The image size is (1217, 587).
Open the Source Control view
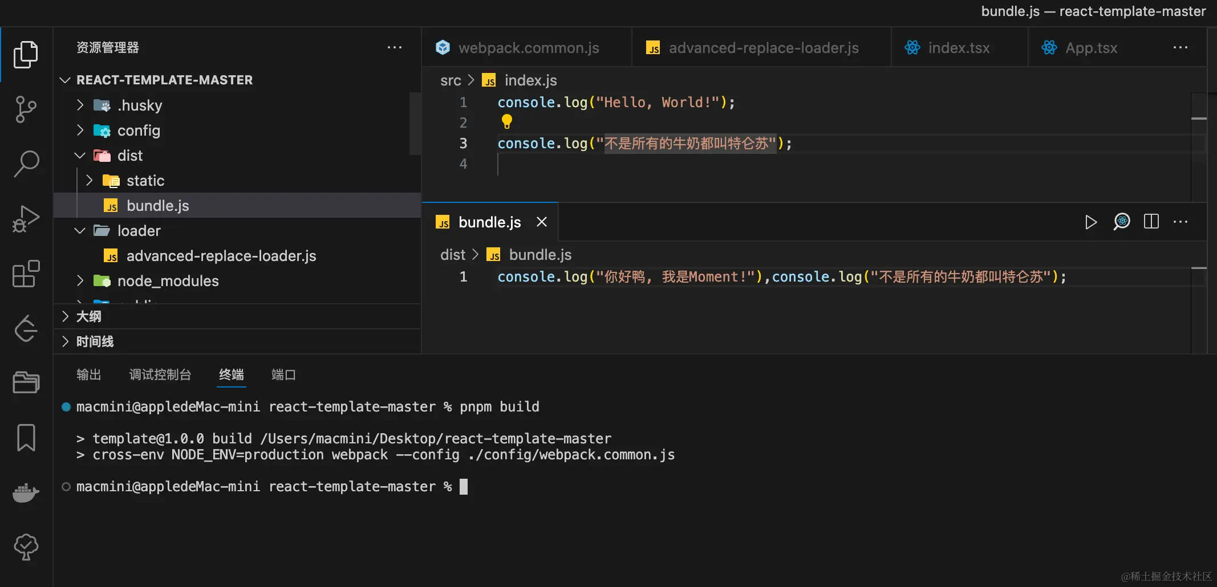26,109
